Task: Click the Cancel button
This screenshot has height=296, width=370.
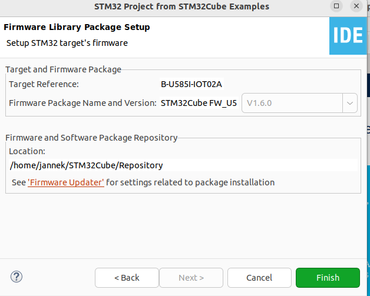Action: (x=259, y=278)
